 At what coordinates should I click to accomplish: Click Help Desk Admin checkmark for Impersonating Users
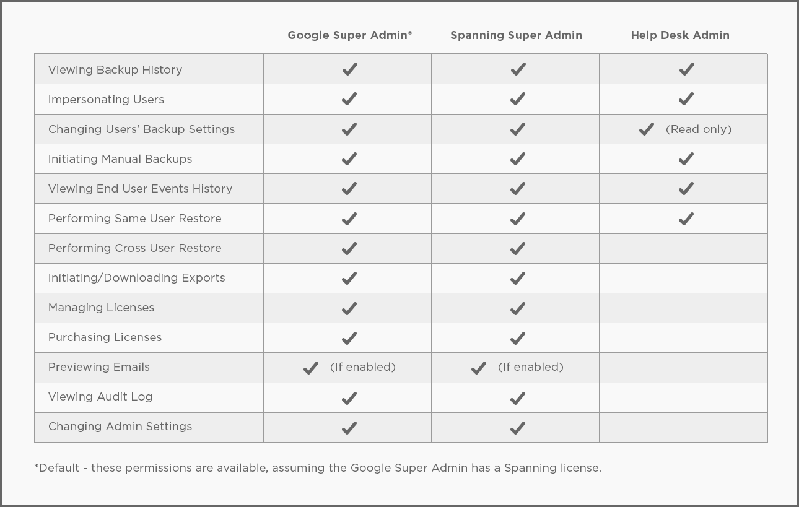click(x=686, y=99)
